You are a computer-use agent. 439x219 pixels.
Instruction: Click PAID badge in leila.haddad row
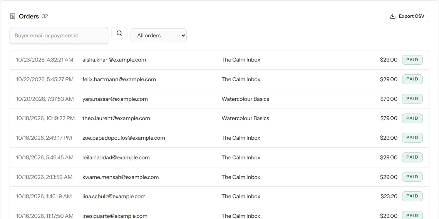click(x=412, y=157)
